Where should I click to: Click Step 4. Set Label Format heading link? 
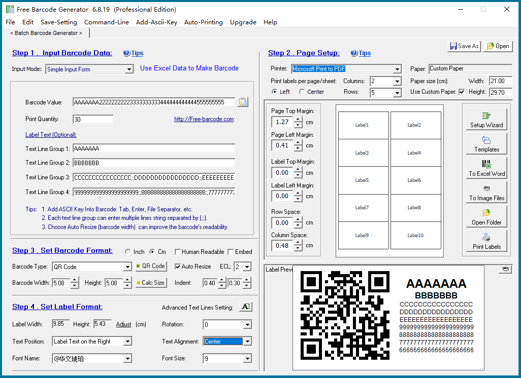(57, 307)
